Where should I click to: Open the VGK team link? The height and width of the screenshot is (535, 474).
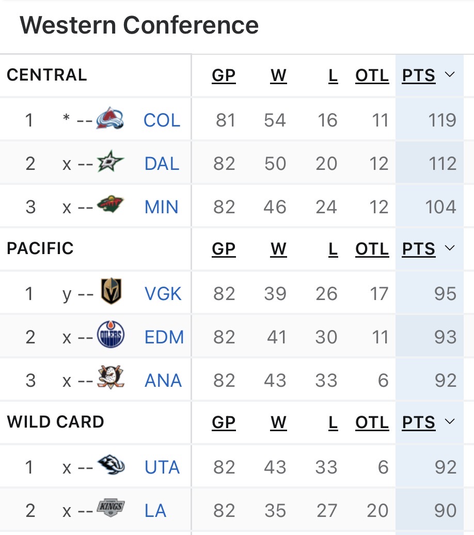163,294
